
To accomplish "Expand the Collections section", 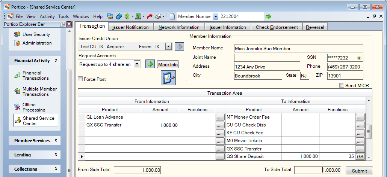I will click(56, 169).
